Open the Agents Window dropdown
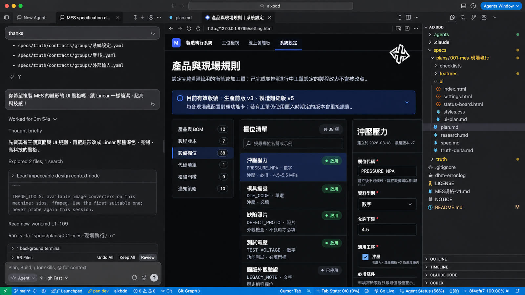 coord(501,6)
